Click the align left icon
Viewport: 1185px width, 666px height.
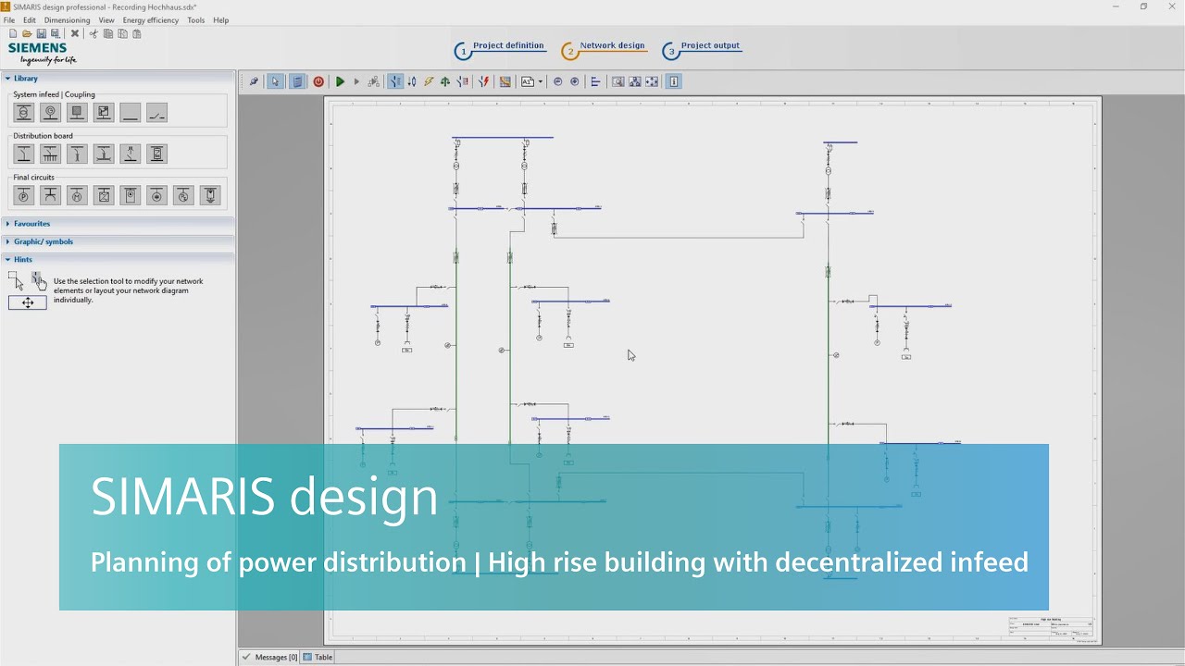(595, 81)
